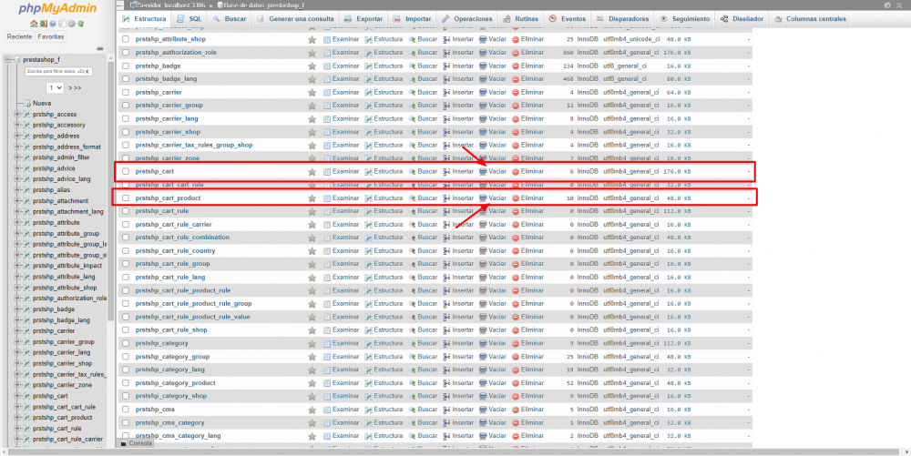Click collapse panel icon at top right
This screenshot has height=456, width=911.
899,5
